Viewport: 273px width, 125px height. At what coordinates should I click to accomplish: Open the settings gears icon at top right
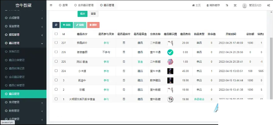tap(268, 5)
